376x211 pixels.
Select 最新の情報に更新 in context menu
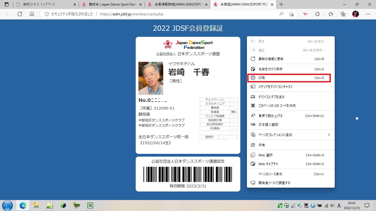pyautogui.click(x=291, y=59)
